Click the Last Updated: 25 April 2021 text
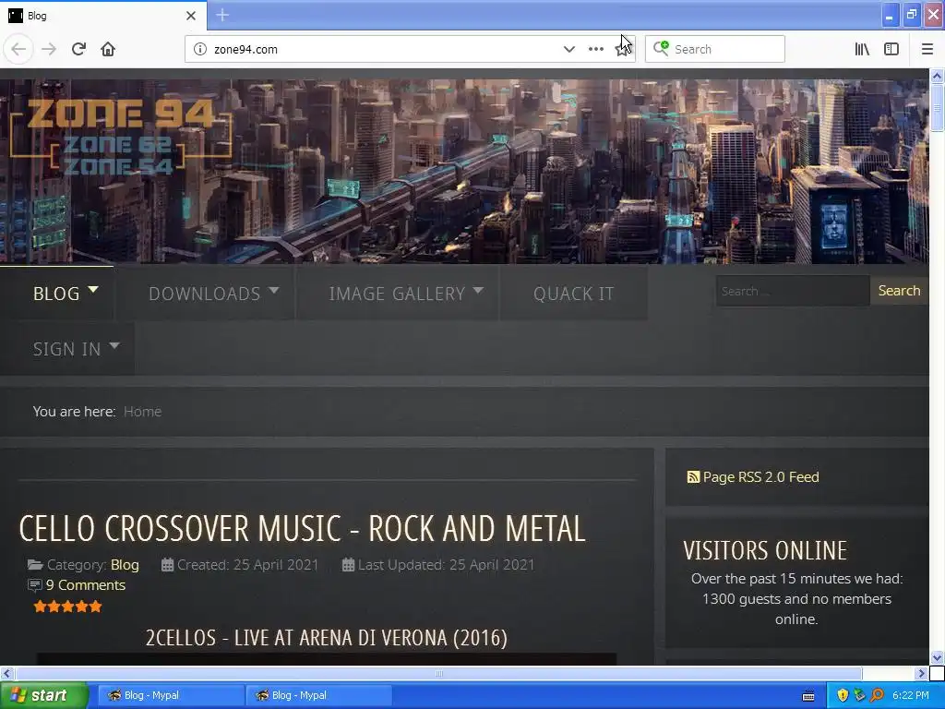This screenshot has width=945, height=709. point(446,564)
